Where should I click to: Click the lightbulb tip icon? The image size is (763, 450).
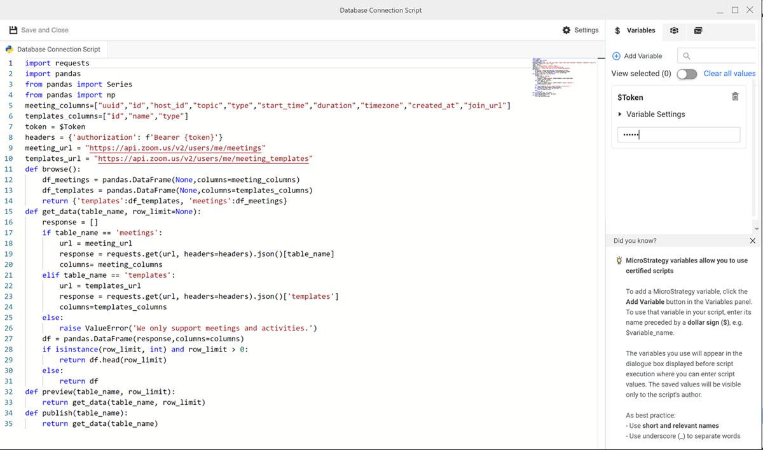619,261
